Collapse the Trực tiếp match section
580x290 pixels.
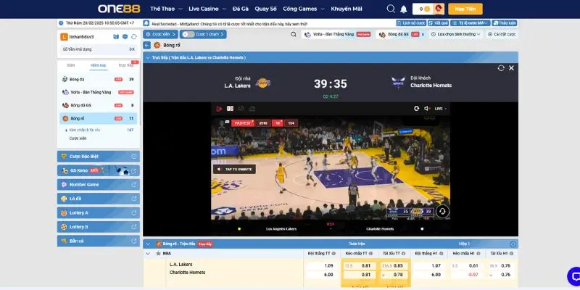coord(148,58)
